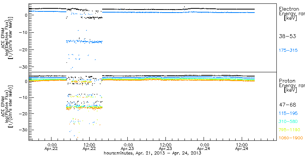The height and width of the screenshot is (156, 305).
Task: Select the 47-68 proton energy legend label
Action: (x=287, y=105)
